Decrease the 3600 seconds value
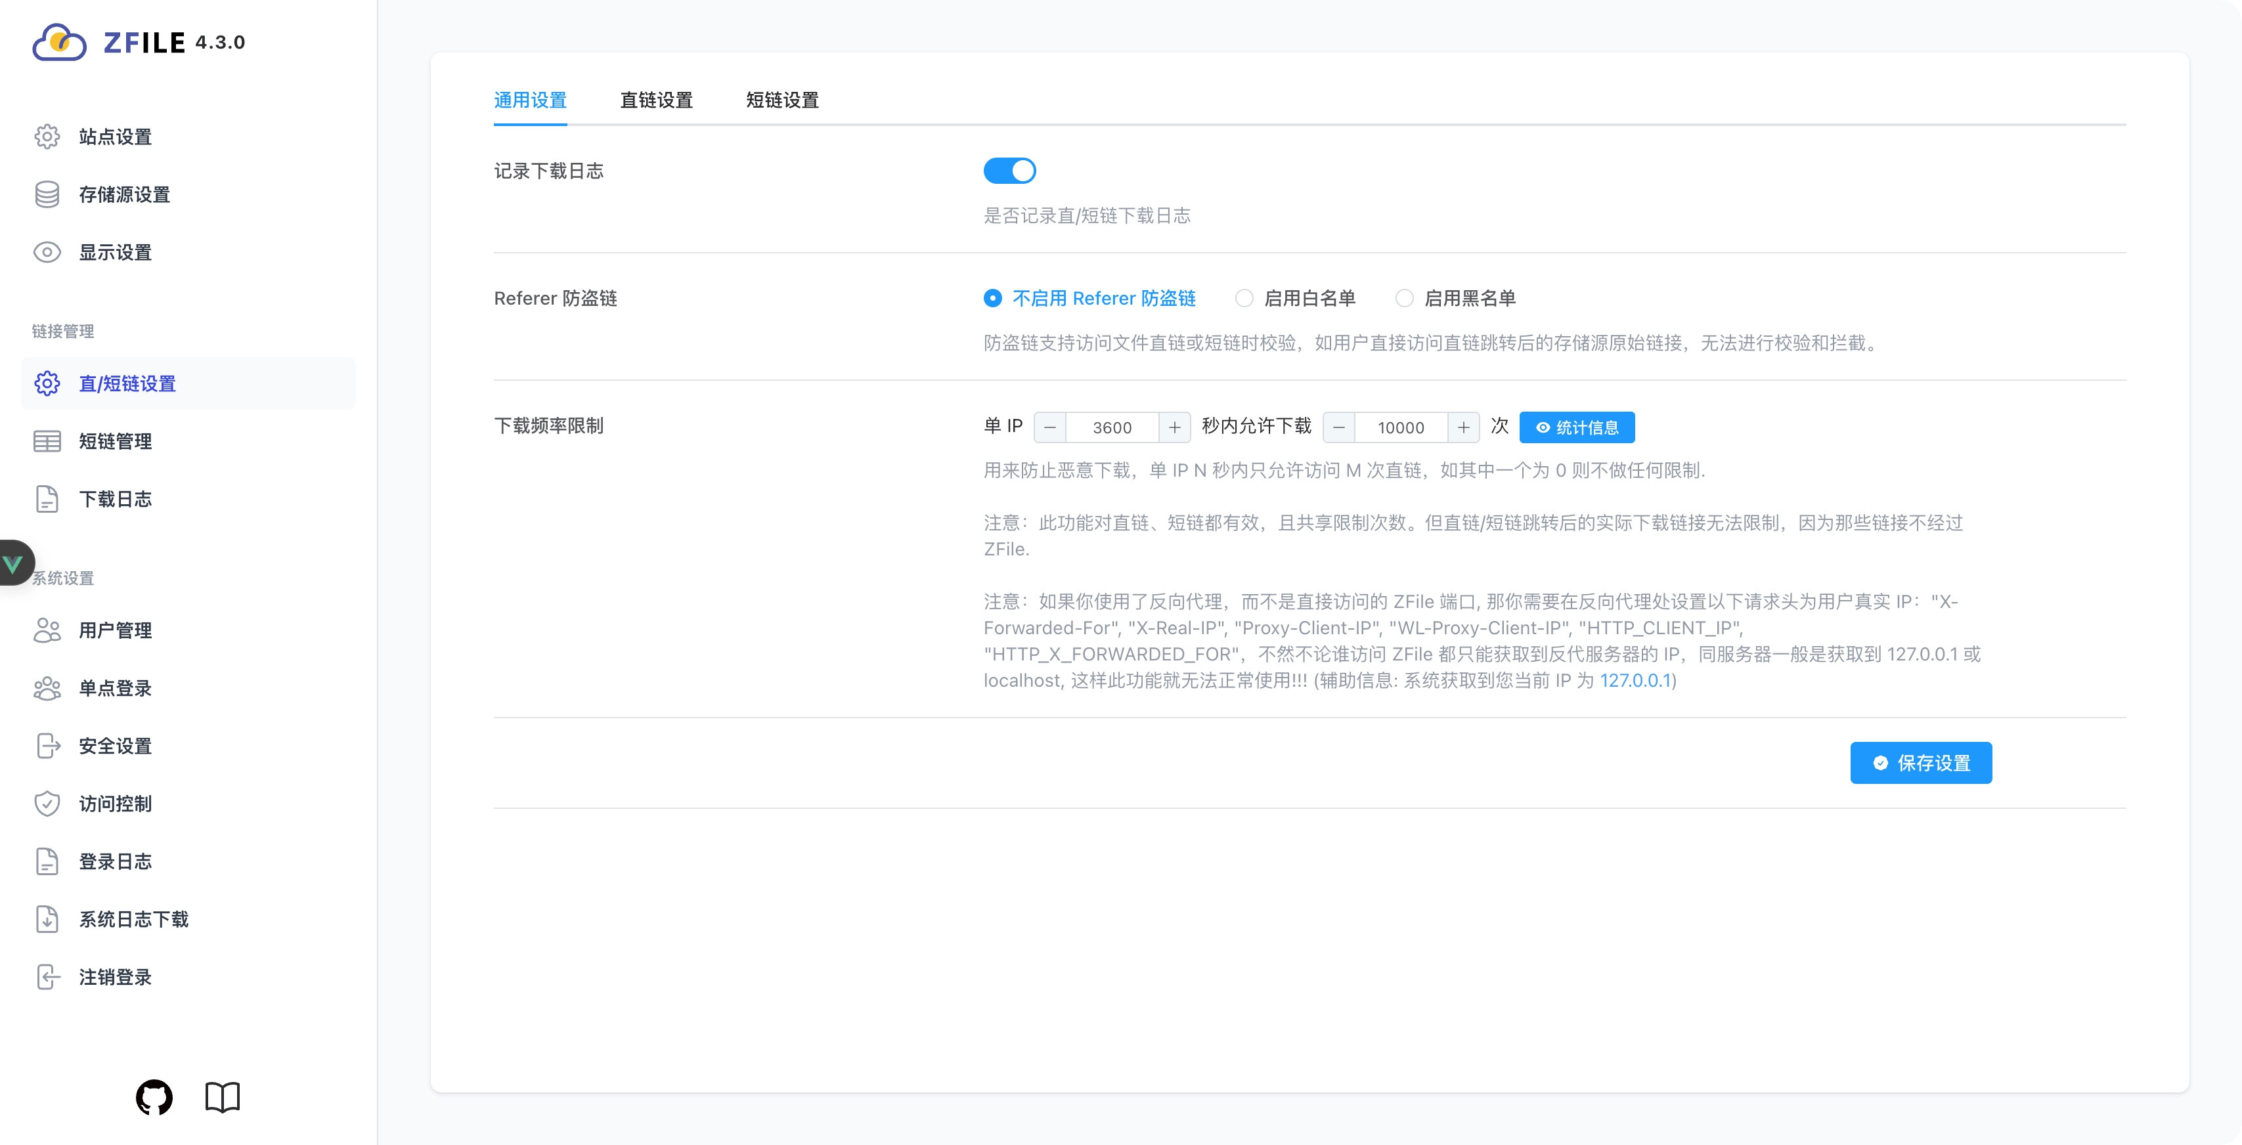Screen dimensions: 2242x1145 click(1051, 427)
